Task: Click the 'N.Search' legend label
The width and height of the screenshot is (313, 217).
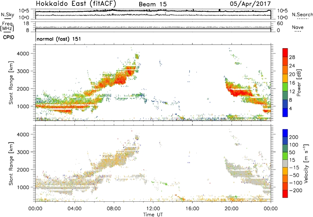Action: [302, 14]
